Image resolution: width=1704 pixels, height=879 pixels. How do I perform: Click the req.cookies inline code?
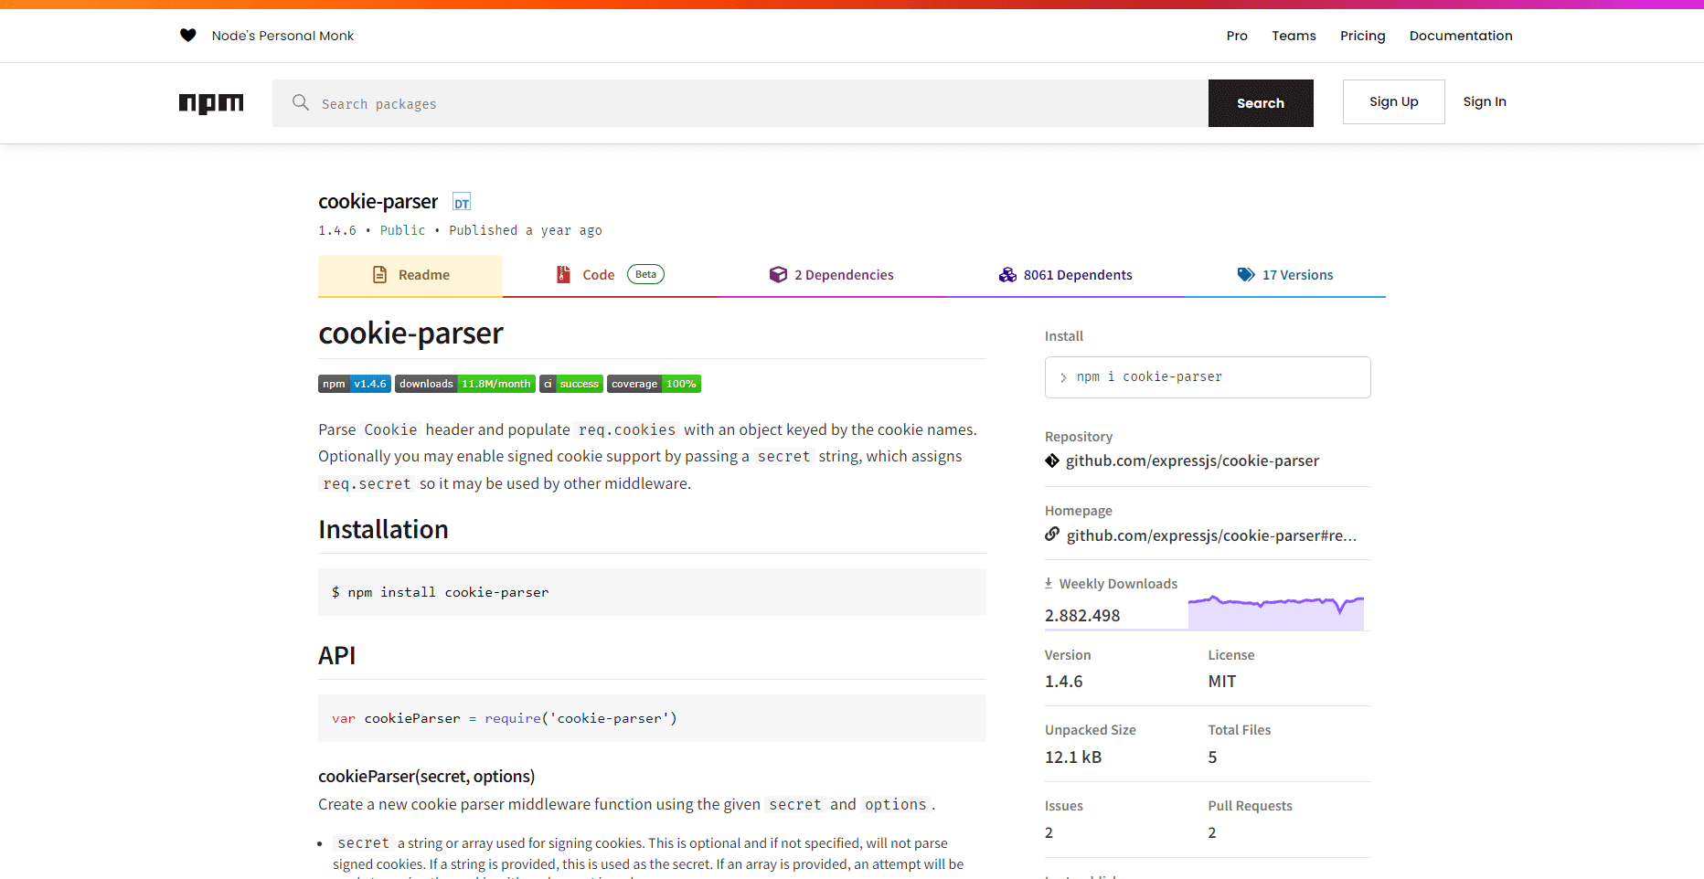(627, 429)
